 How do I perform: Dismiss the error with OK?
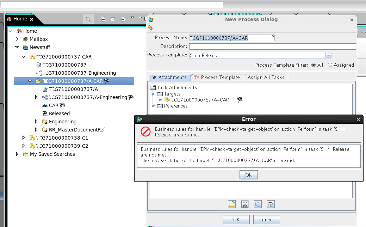click(x=248, y=174)
